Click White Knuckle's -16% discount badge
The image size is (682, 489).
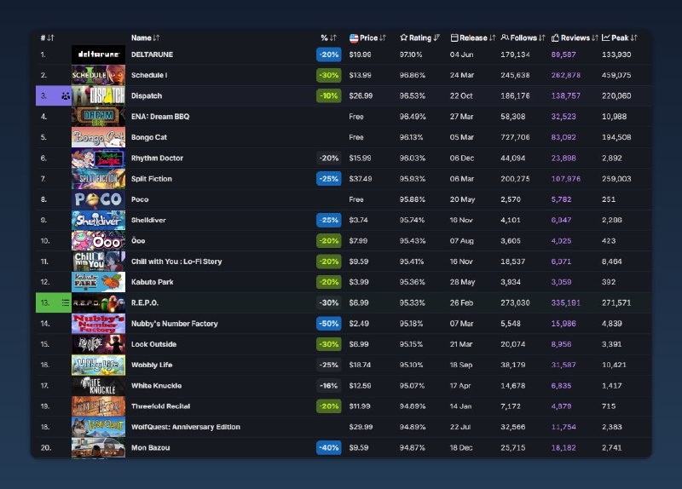click(329, 386)
